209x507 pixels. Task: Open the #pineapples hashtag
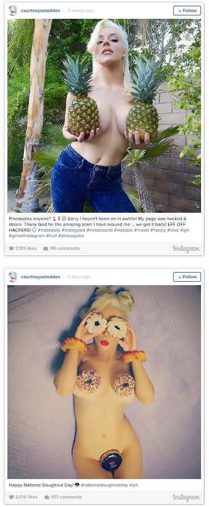pos(71,236)
